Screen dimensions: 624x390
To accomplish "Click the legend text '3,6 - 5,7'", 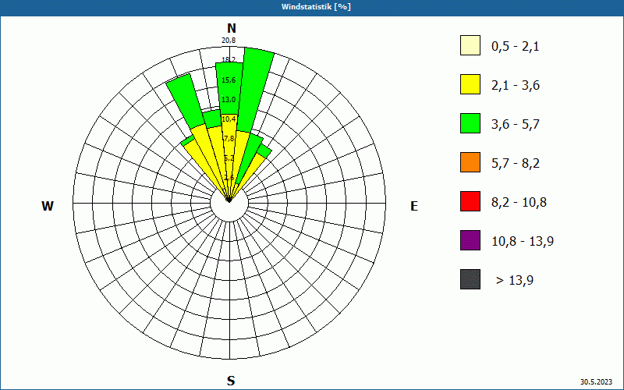I will coord(516,125).
